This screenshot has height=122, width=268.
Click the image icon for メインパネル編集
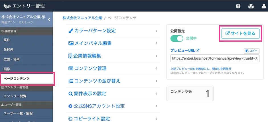click(71, 43)
